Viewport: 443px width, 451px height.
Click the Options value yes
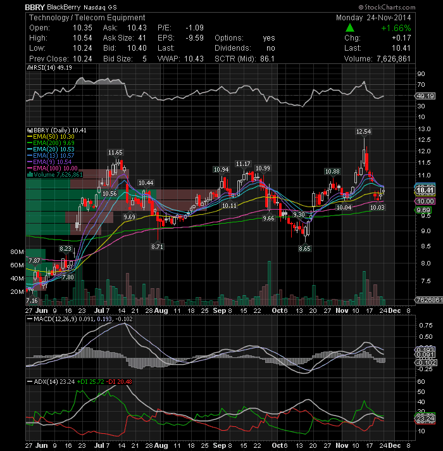pyautogui.click(x=269, y=38)
